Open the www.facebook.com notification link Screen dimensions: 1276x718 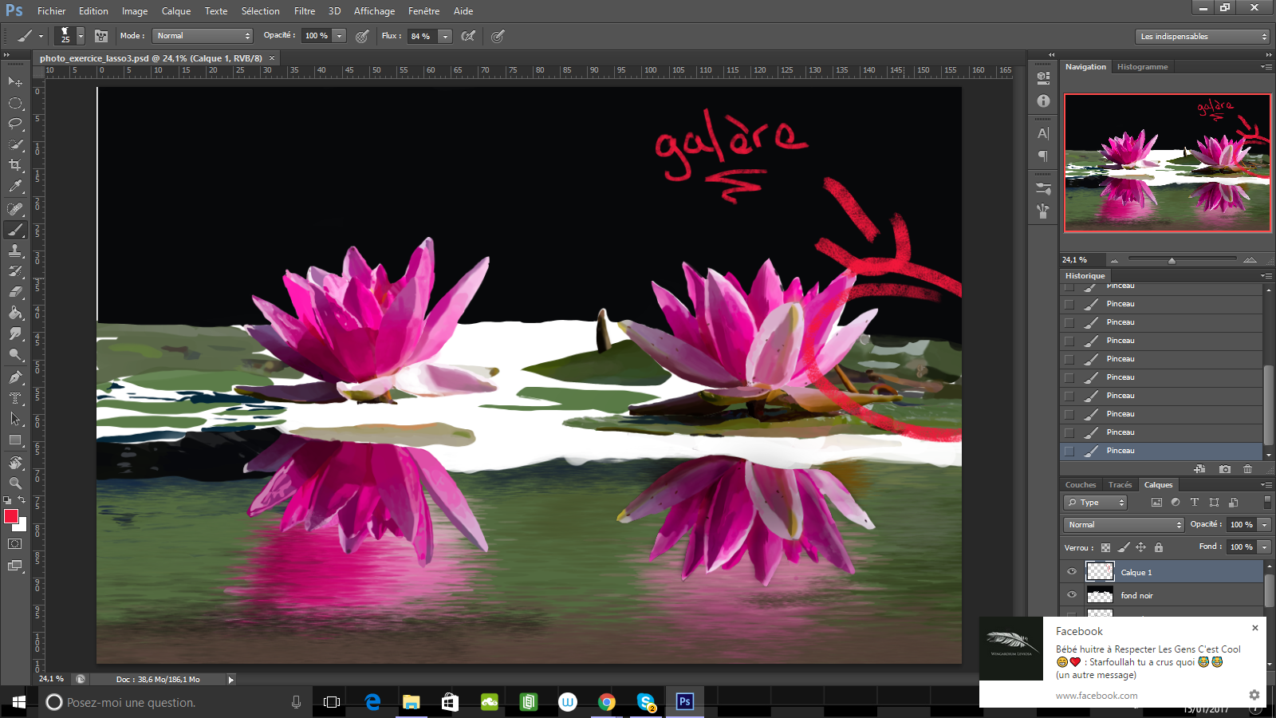1097,696
